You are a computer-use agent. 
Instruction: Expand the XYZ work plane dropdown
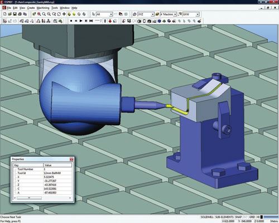click(x=146, y=14)
